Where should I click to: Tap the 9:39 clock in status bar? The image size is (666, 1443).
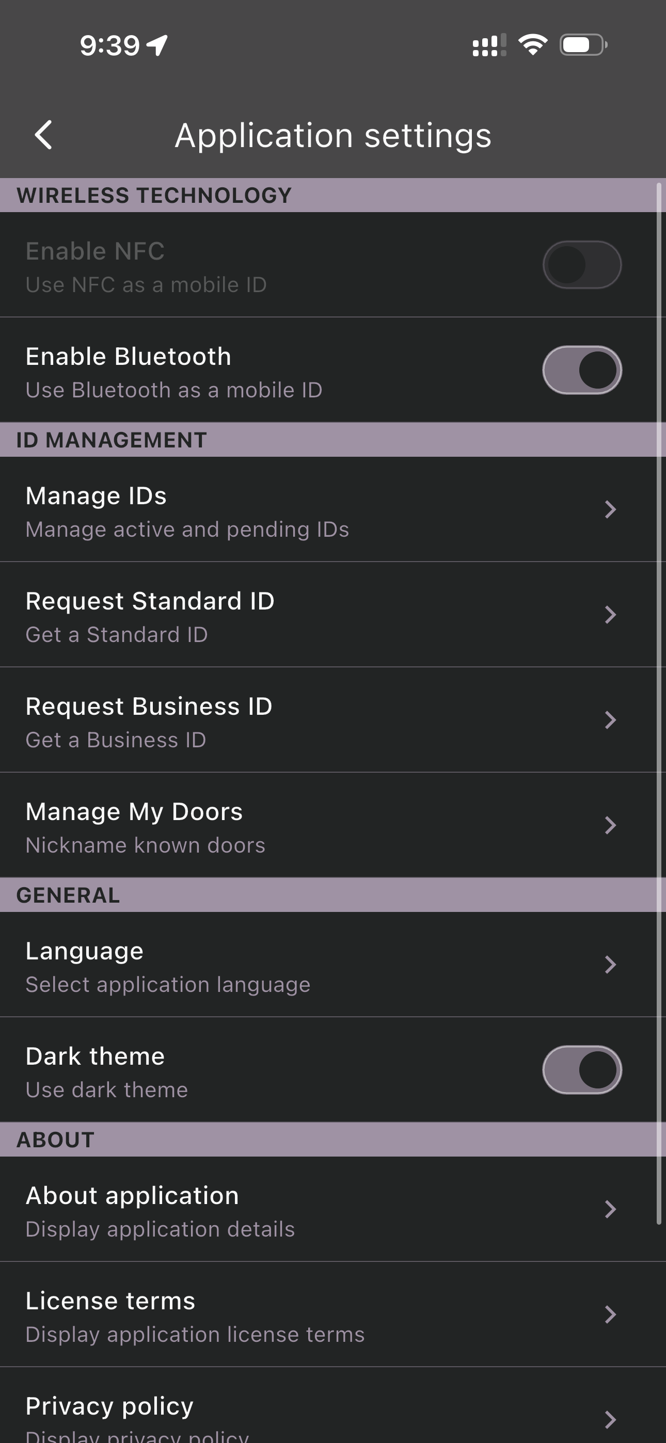(109, 45)
